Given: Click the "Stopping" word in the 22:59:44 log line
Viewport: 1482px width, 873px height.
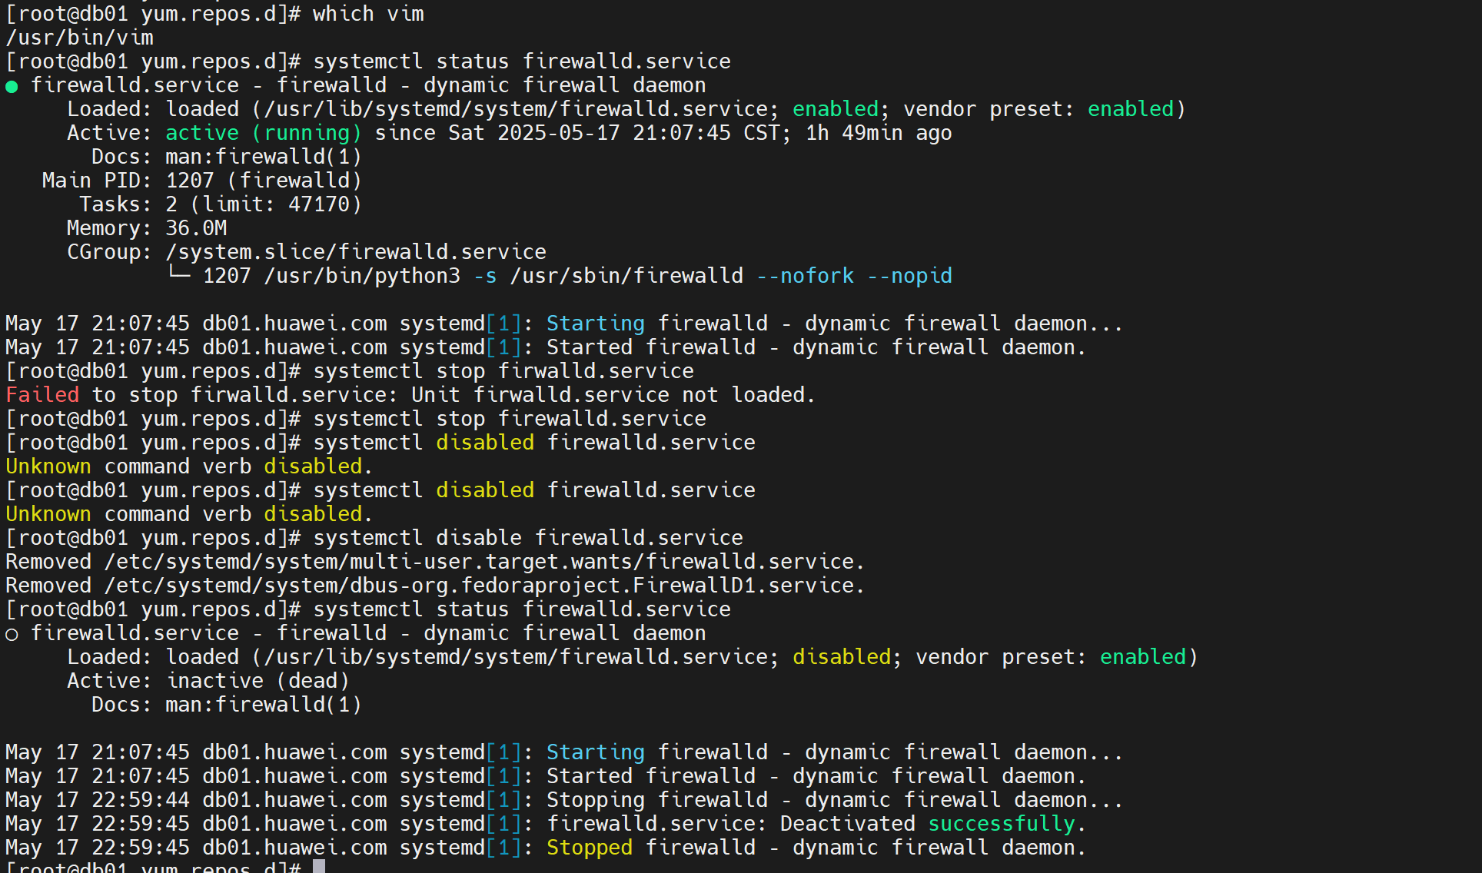Looking at the screenshot, I should (x=595, y=800).
